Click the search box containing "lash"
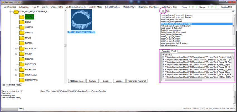Image resolution: width=237 pixels, height=112 pixels. pos(199,11)
